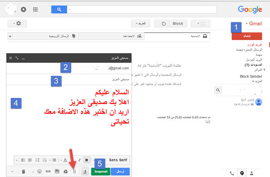Image resolution: width=270 pixels, height=177 pixels.
Task: Open مهمة important folder
Action: (x=259, y=55)
